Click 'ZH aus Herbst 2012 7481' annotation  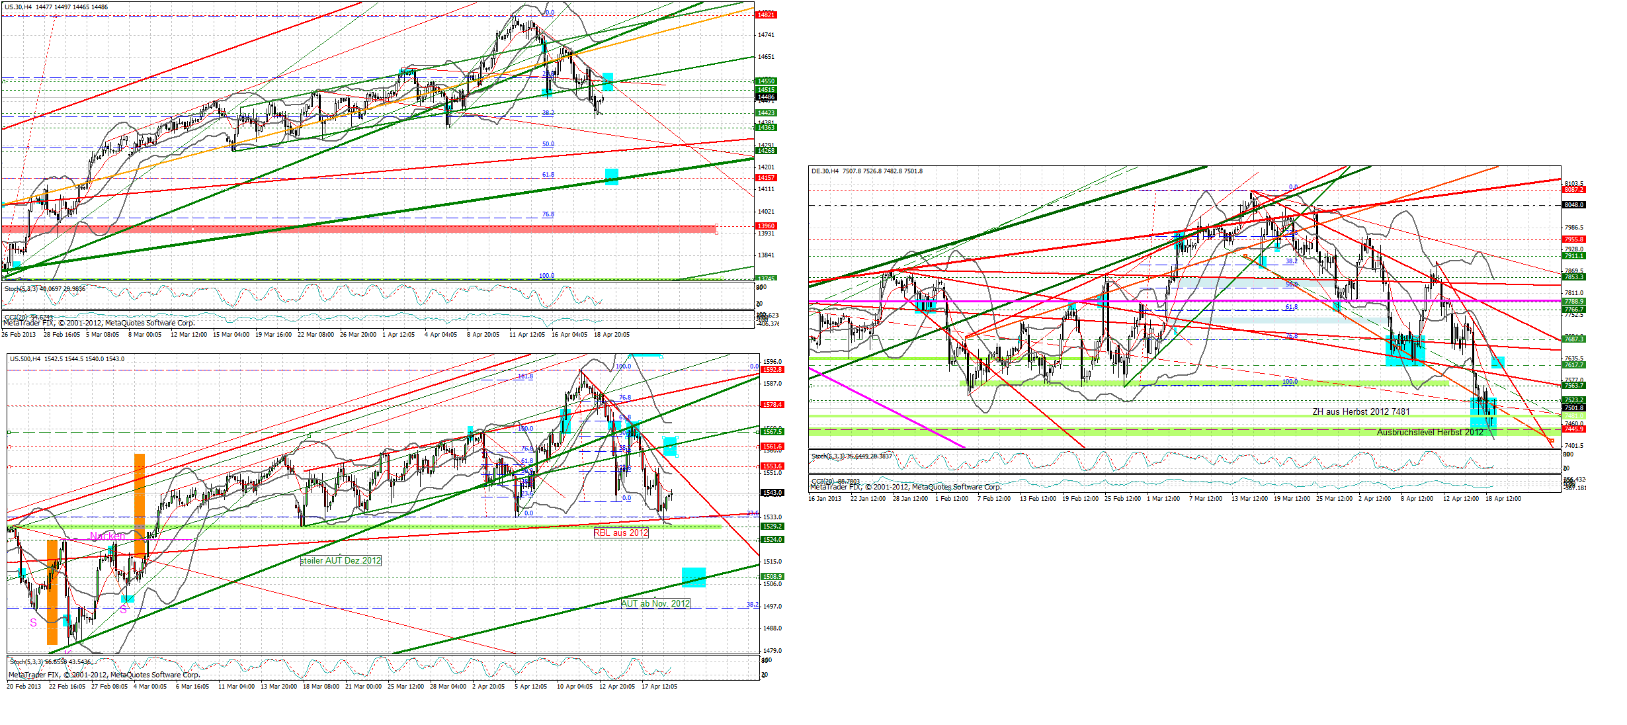1361,411
